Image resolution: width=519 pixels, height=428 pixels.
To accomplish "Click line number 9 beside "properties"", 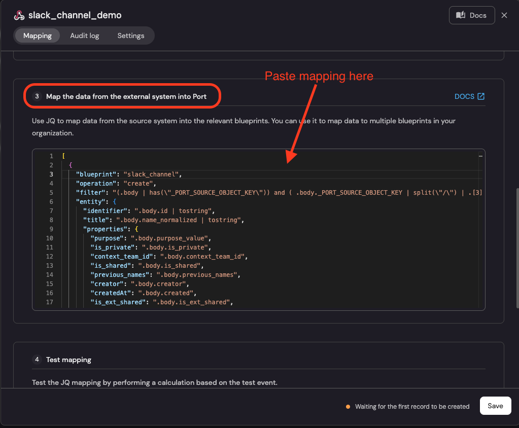I will coord(51,229).
